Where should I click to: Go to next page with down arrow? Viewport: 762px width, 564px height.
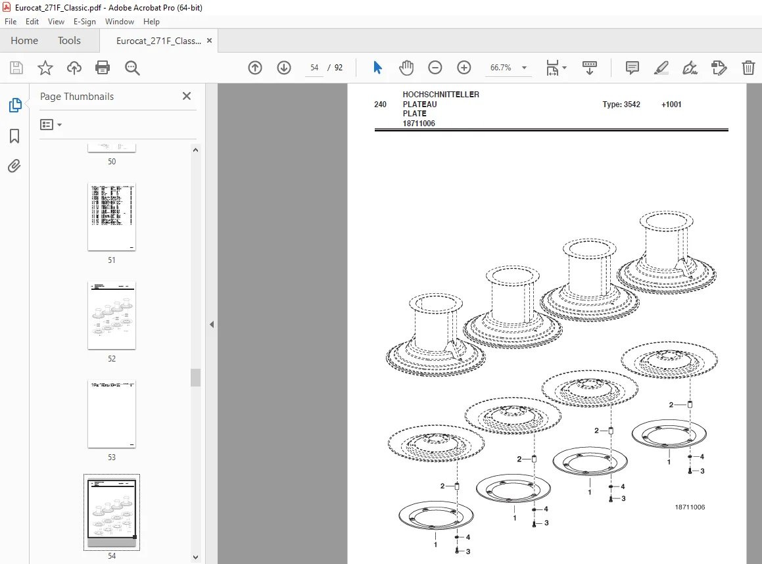point(284,68)
